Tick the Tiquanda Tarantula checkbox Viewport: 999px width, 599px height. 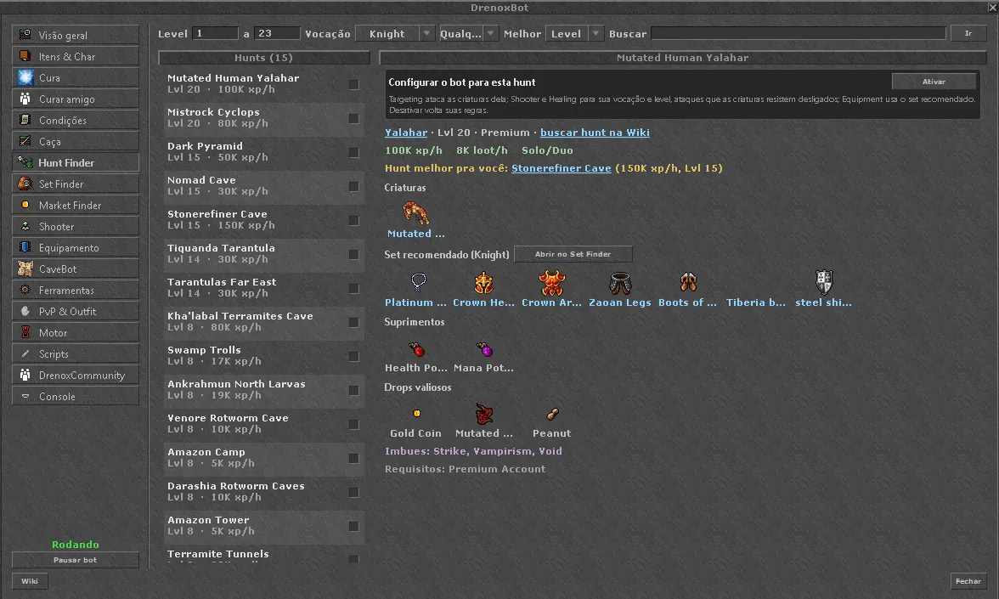(x=353, y=254)
